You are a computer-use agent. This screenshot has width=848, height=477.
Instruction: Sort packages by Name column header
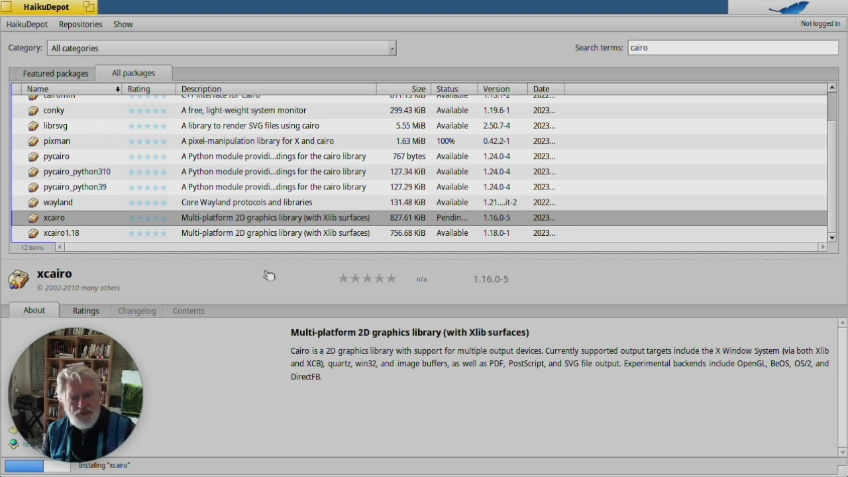(72, 89)
